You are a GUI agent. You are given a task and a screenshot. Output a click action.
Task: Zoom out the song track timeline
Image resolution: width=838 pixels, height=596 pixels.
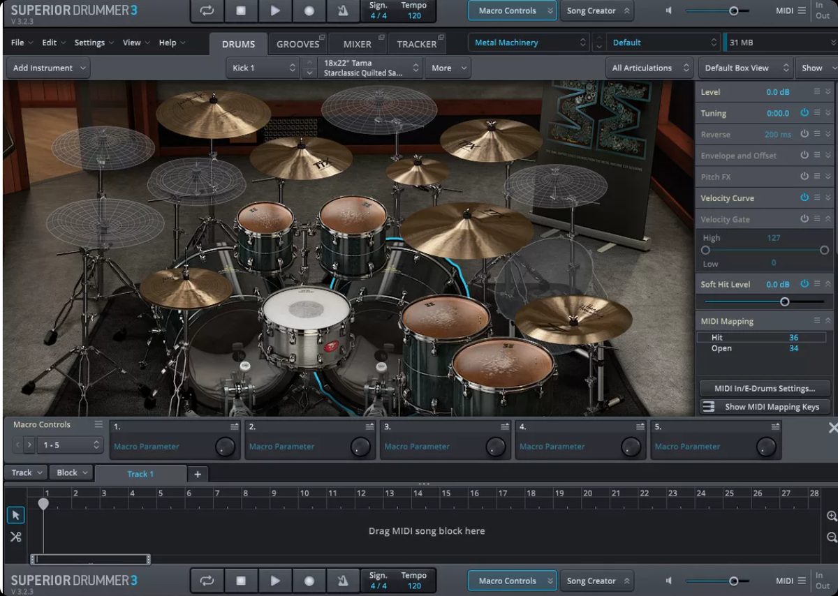click(831, 537)
